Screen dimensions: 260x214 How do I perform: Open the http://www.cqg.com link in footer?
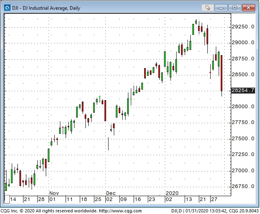point(120,211)
